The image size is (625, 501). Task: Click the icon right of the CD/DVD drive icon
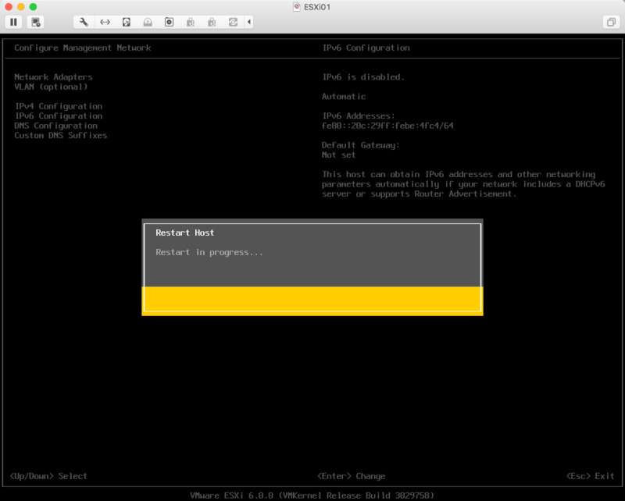coord(169,22)
